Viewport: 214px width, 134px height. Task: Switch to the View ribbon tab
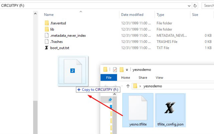pyautogui.click(x=159, y=77)
